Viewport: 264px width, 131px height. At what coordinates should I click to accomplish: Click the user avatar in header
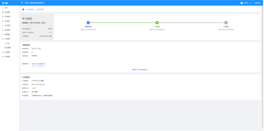(241, 3)
